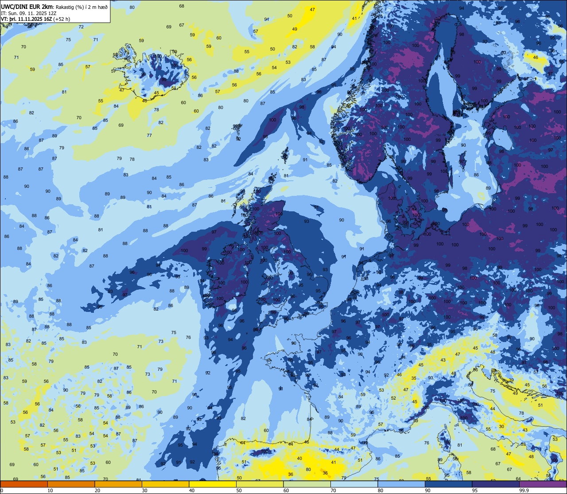Click the 'Rakastig (%) í 2 m hæð' label
This screenshot has height=494, width=567.
(82, 7)
